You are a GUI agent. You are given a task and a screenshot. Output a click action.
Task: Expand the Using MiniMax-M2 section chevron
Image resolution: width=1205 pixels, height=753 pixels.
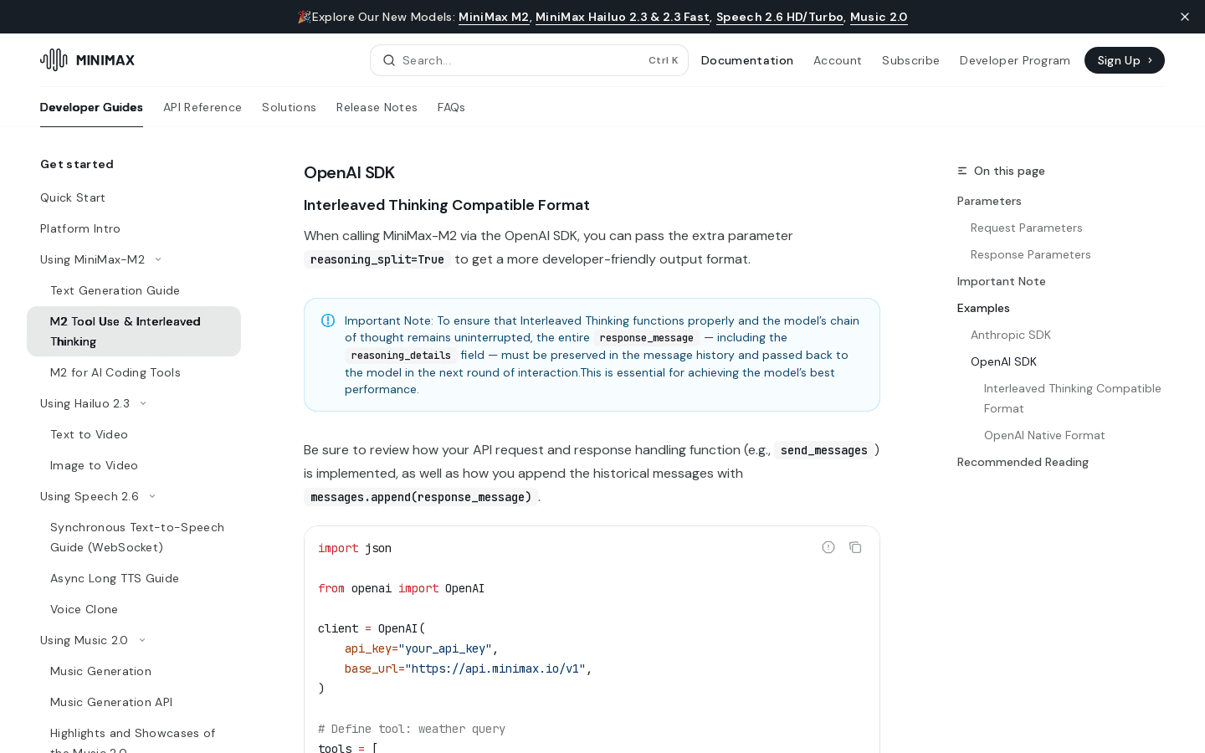(158, 259)
